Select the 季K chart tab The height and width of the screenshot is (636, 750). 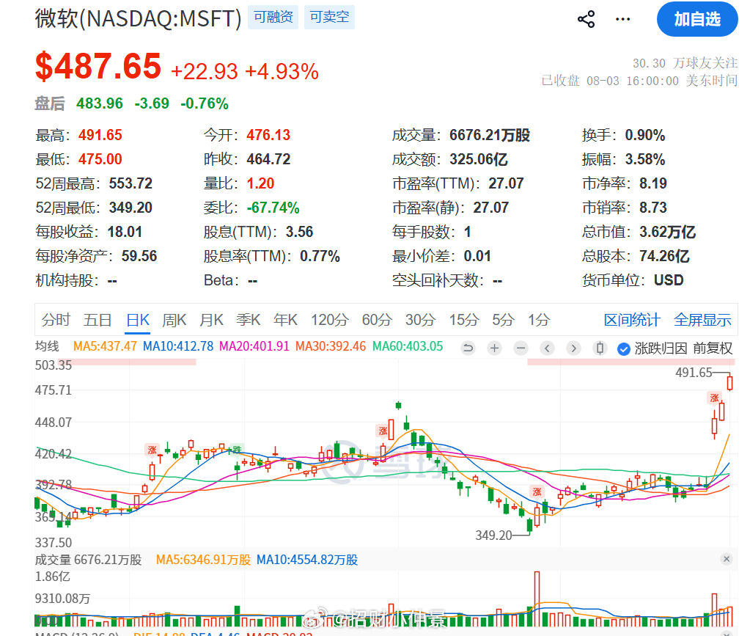point(249,320)
